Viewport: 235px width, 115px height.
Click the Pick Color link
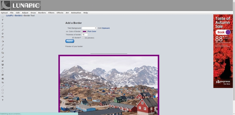92,32
